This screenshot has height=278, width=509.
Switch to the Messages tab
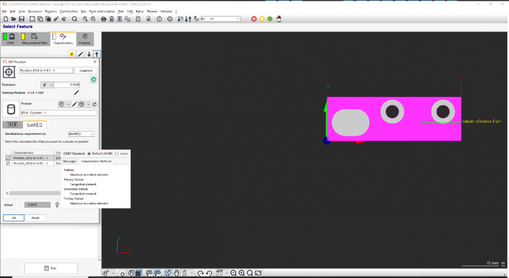coord(70,161)
